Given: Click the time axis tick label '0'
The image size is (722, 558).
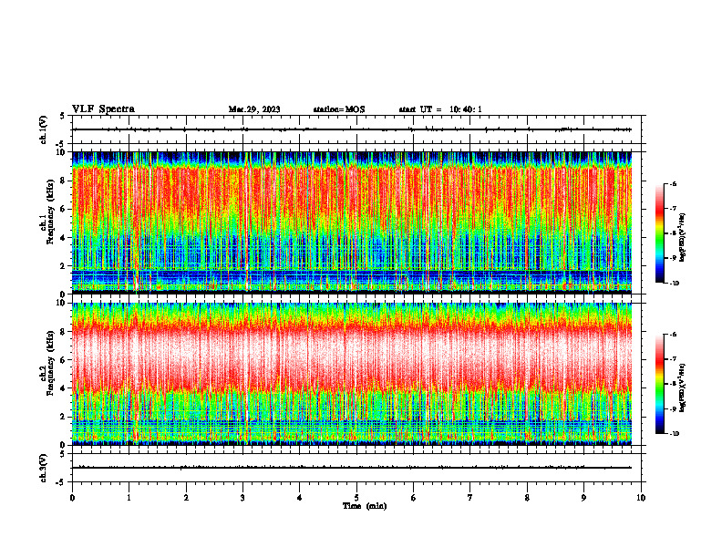Looking at the screenshot, I should pos(72,498).
